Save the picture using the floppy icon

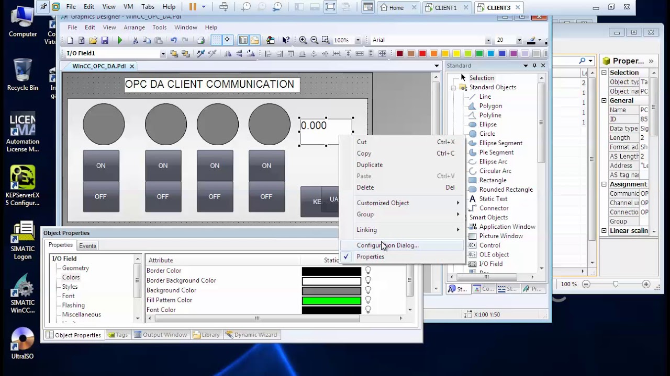coord(105,40)
